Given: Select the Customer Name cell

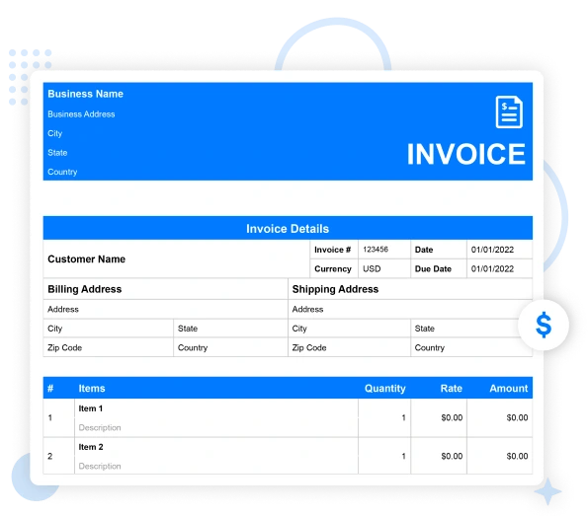Looking at the screenshot, I should 177,259.
